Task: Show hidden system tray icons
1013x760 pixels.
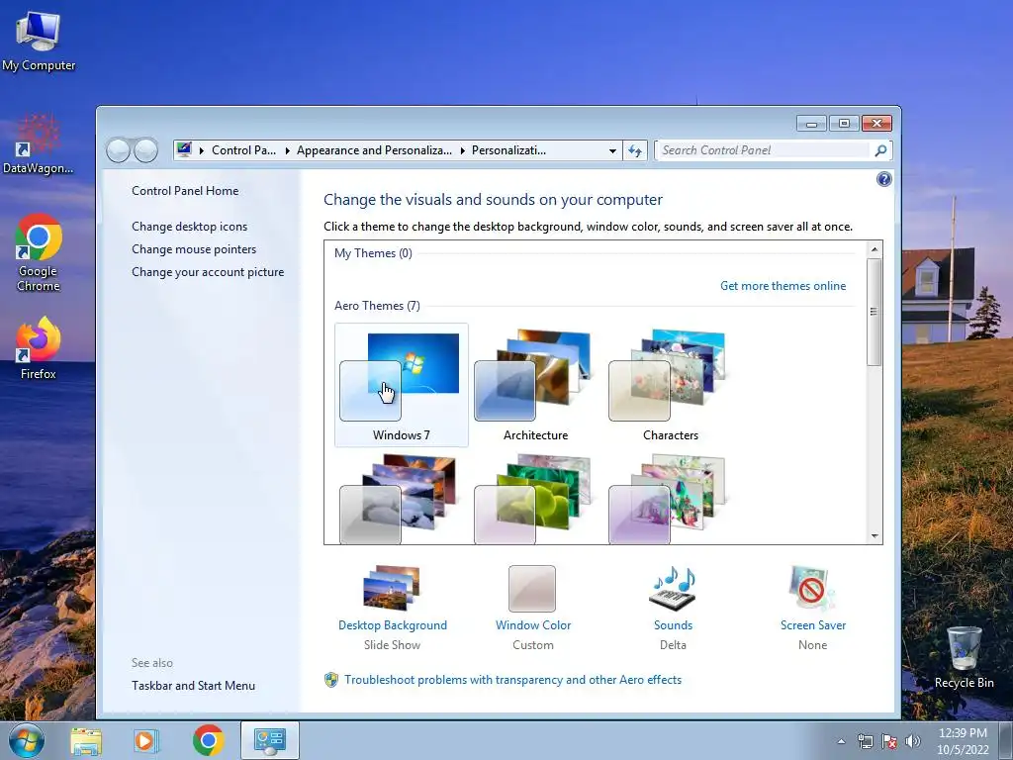Action: (x=841, y=741)
